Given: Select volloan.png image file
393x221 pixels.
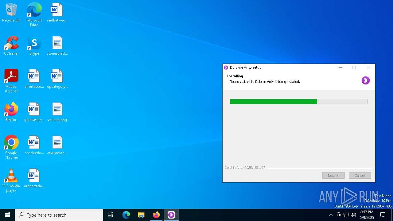Looking at the screenshot, I should [x=57, y=112].
